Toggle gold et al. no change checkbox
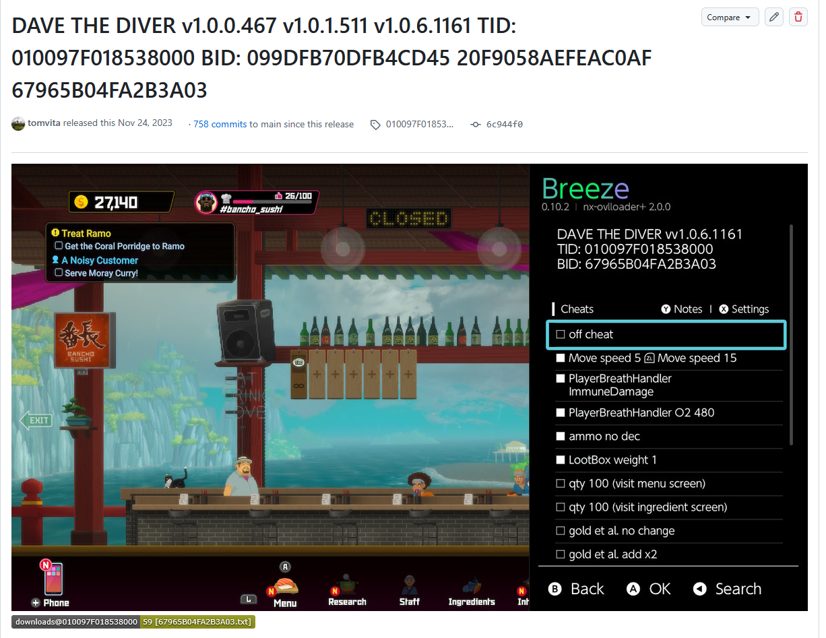 [560, 530]
